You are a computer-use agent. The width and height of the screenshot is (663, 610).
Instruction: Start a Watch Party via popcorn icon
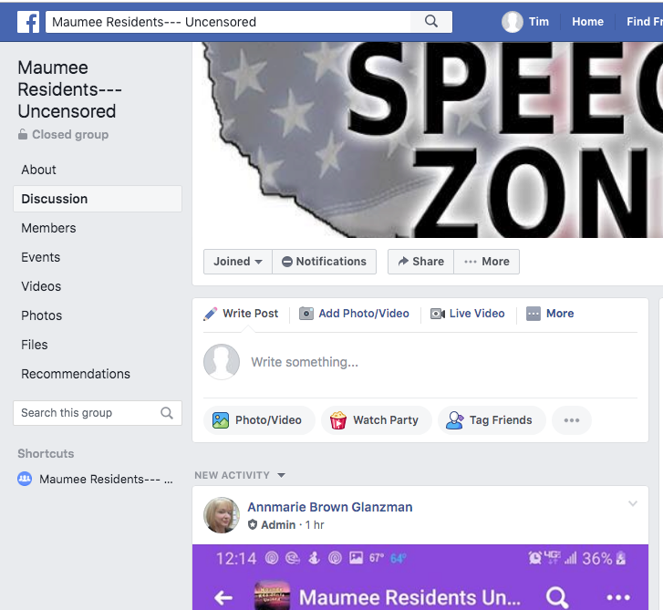(337, 420)
